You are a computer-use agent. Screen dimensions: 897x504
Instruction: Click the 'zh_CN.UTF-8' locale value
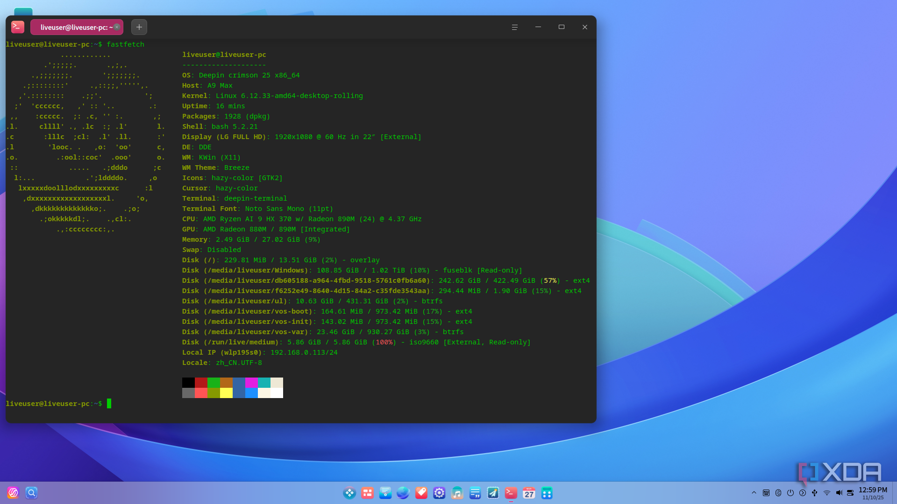pos(239,363)
